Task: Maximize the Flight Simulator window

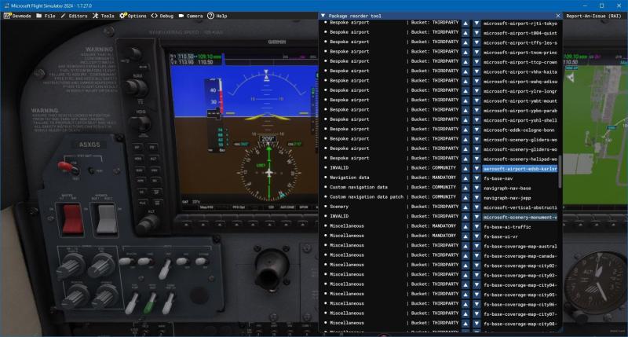Action: pos(601,5)
